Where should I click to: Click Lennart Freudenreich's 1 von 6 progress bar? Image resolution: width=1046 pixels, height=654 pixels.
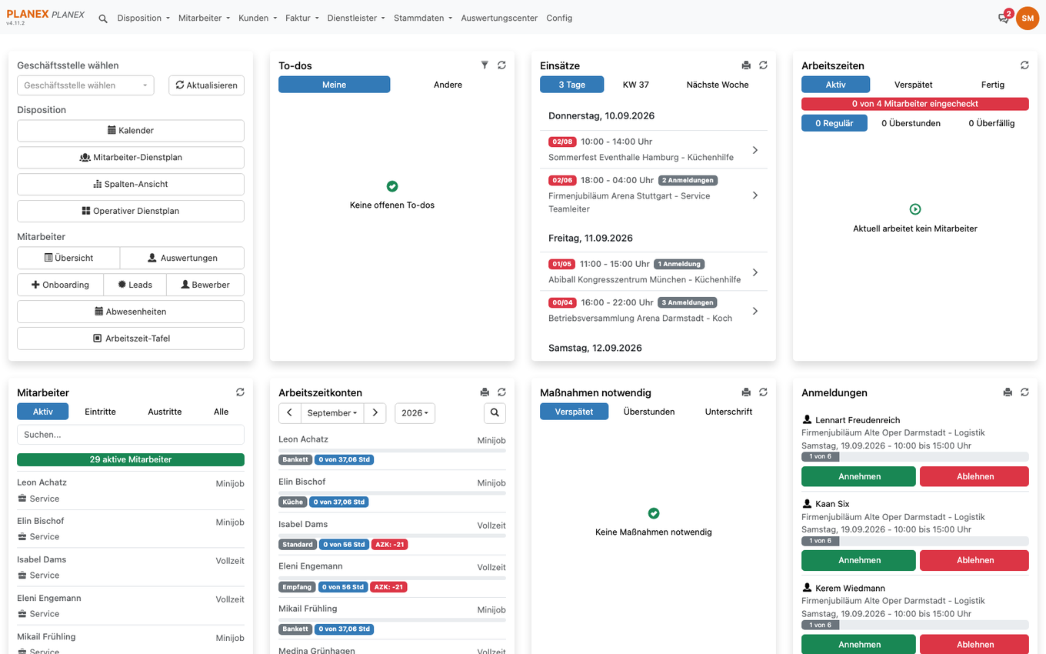[x=915, y=457]
